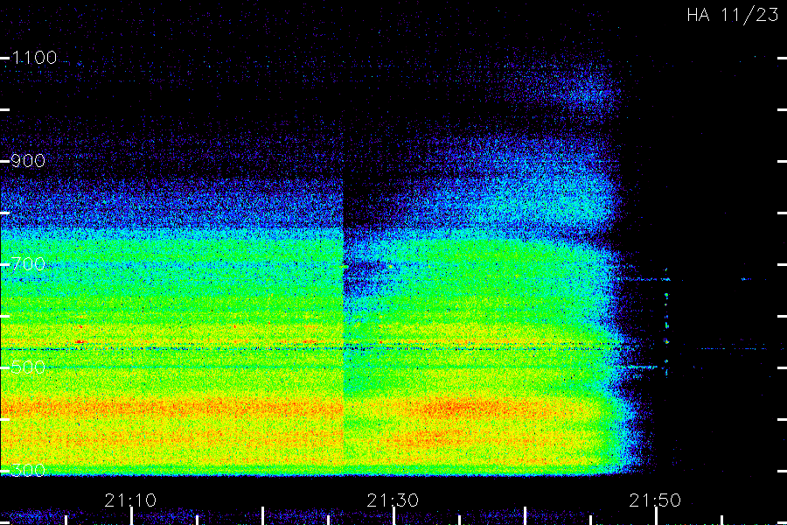Screen dimensions: 787x525
Task: Click the 1100 axis label
Action: pos(34,58)
